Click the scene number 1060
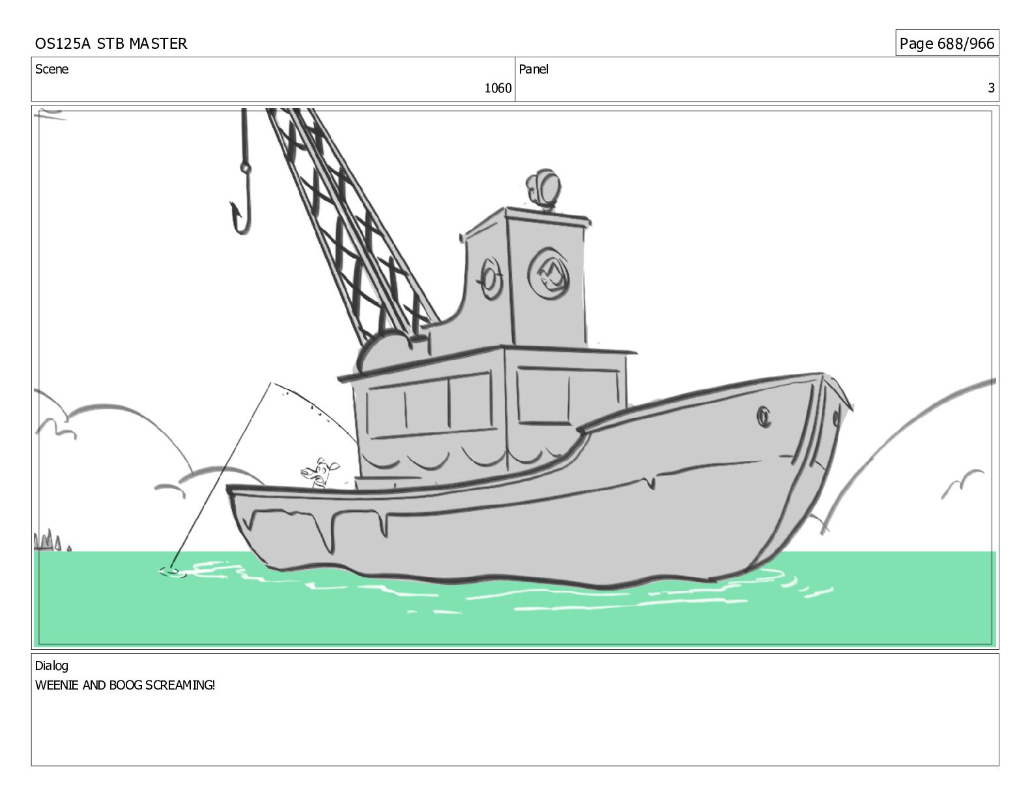1032x797 pixels. pos(498,88)
